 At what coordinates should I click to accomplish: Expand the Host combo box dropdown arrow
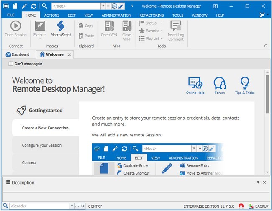(103, 6)
